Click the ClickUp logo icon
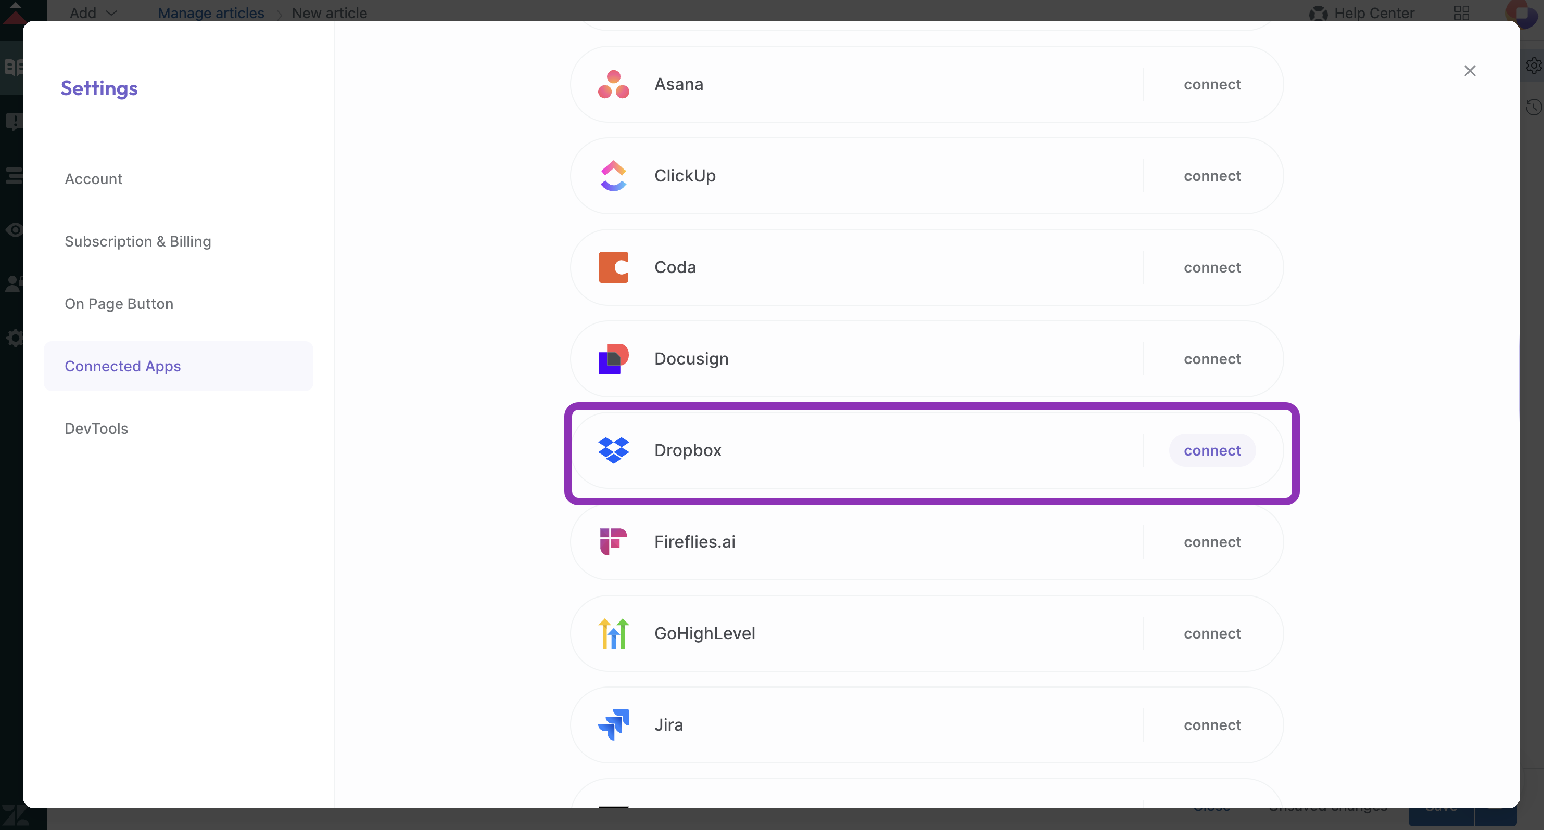Image resolution: width=1544 pixels, height=830 pixels. 613,176
